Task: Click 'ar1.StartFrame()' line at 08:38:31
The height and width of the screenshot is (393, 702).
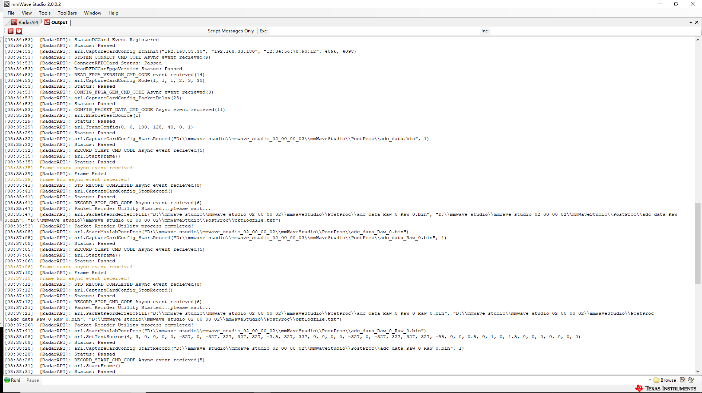Action: (x=97, y=366)
